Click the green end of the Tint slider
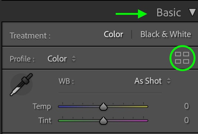198x134 pixels. (x=60, y=121)
